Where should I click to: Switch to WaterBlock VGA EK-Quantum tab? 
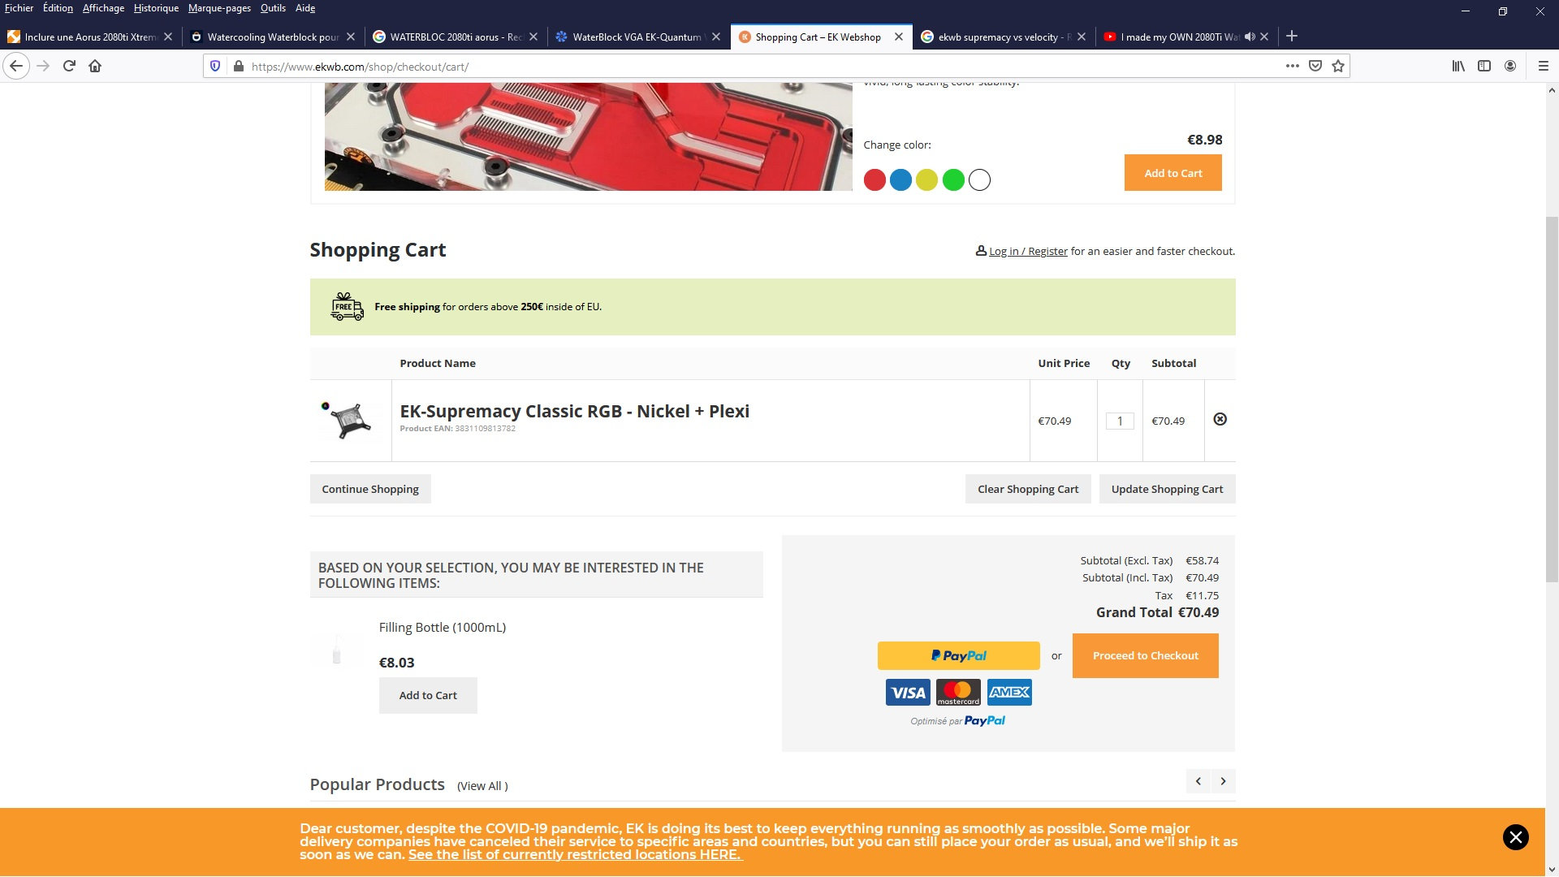coord(630,37)
